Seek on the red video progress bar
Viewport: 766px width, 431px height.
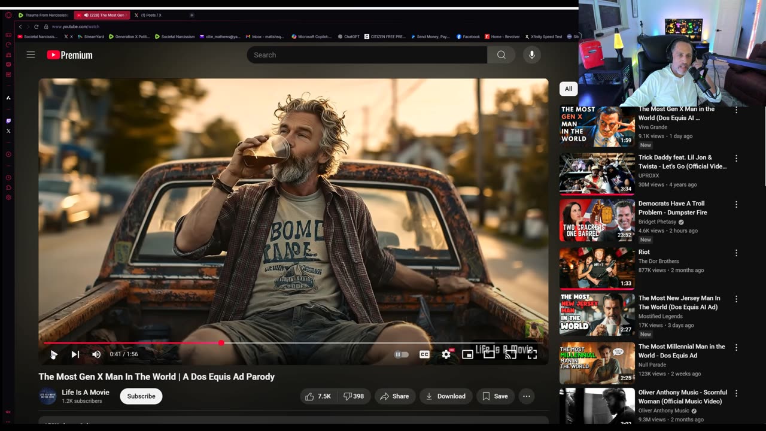click(293, 343)
